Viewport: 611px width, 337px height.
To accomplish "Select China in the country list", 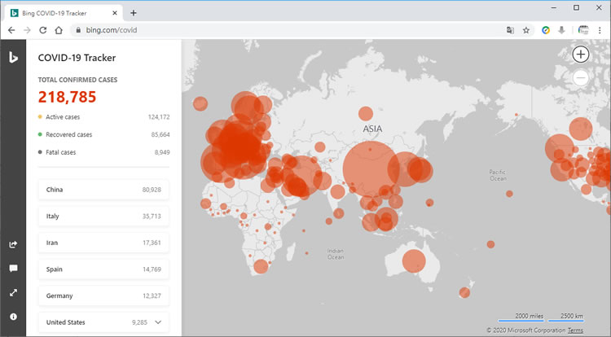I will pos(103,190).
